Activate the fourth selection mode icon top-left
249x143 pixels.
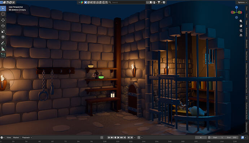tap(10, 2)
